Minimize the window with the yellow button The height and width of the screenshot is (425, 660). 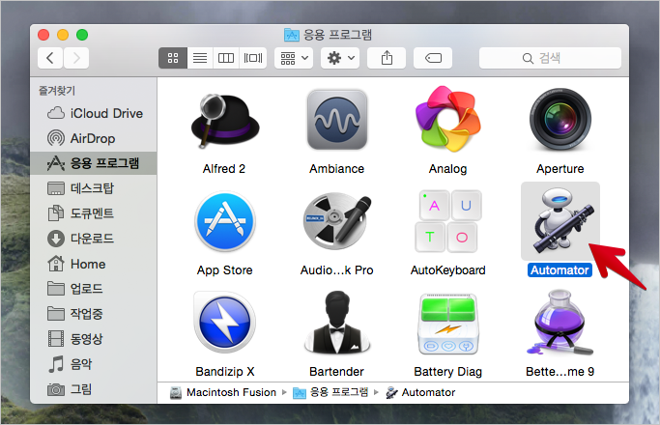tap(63, 35)
